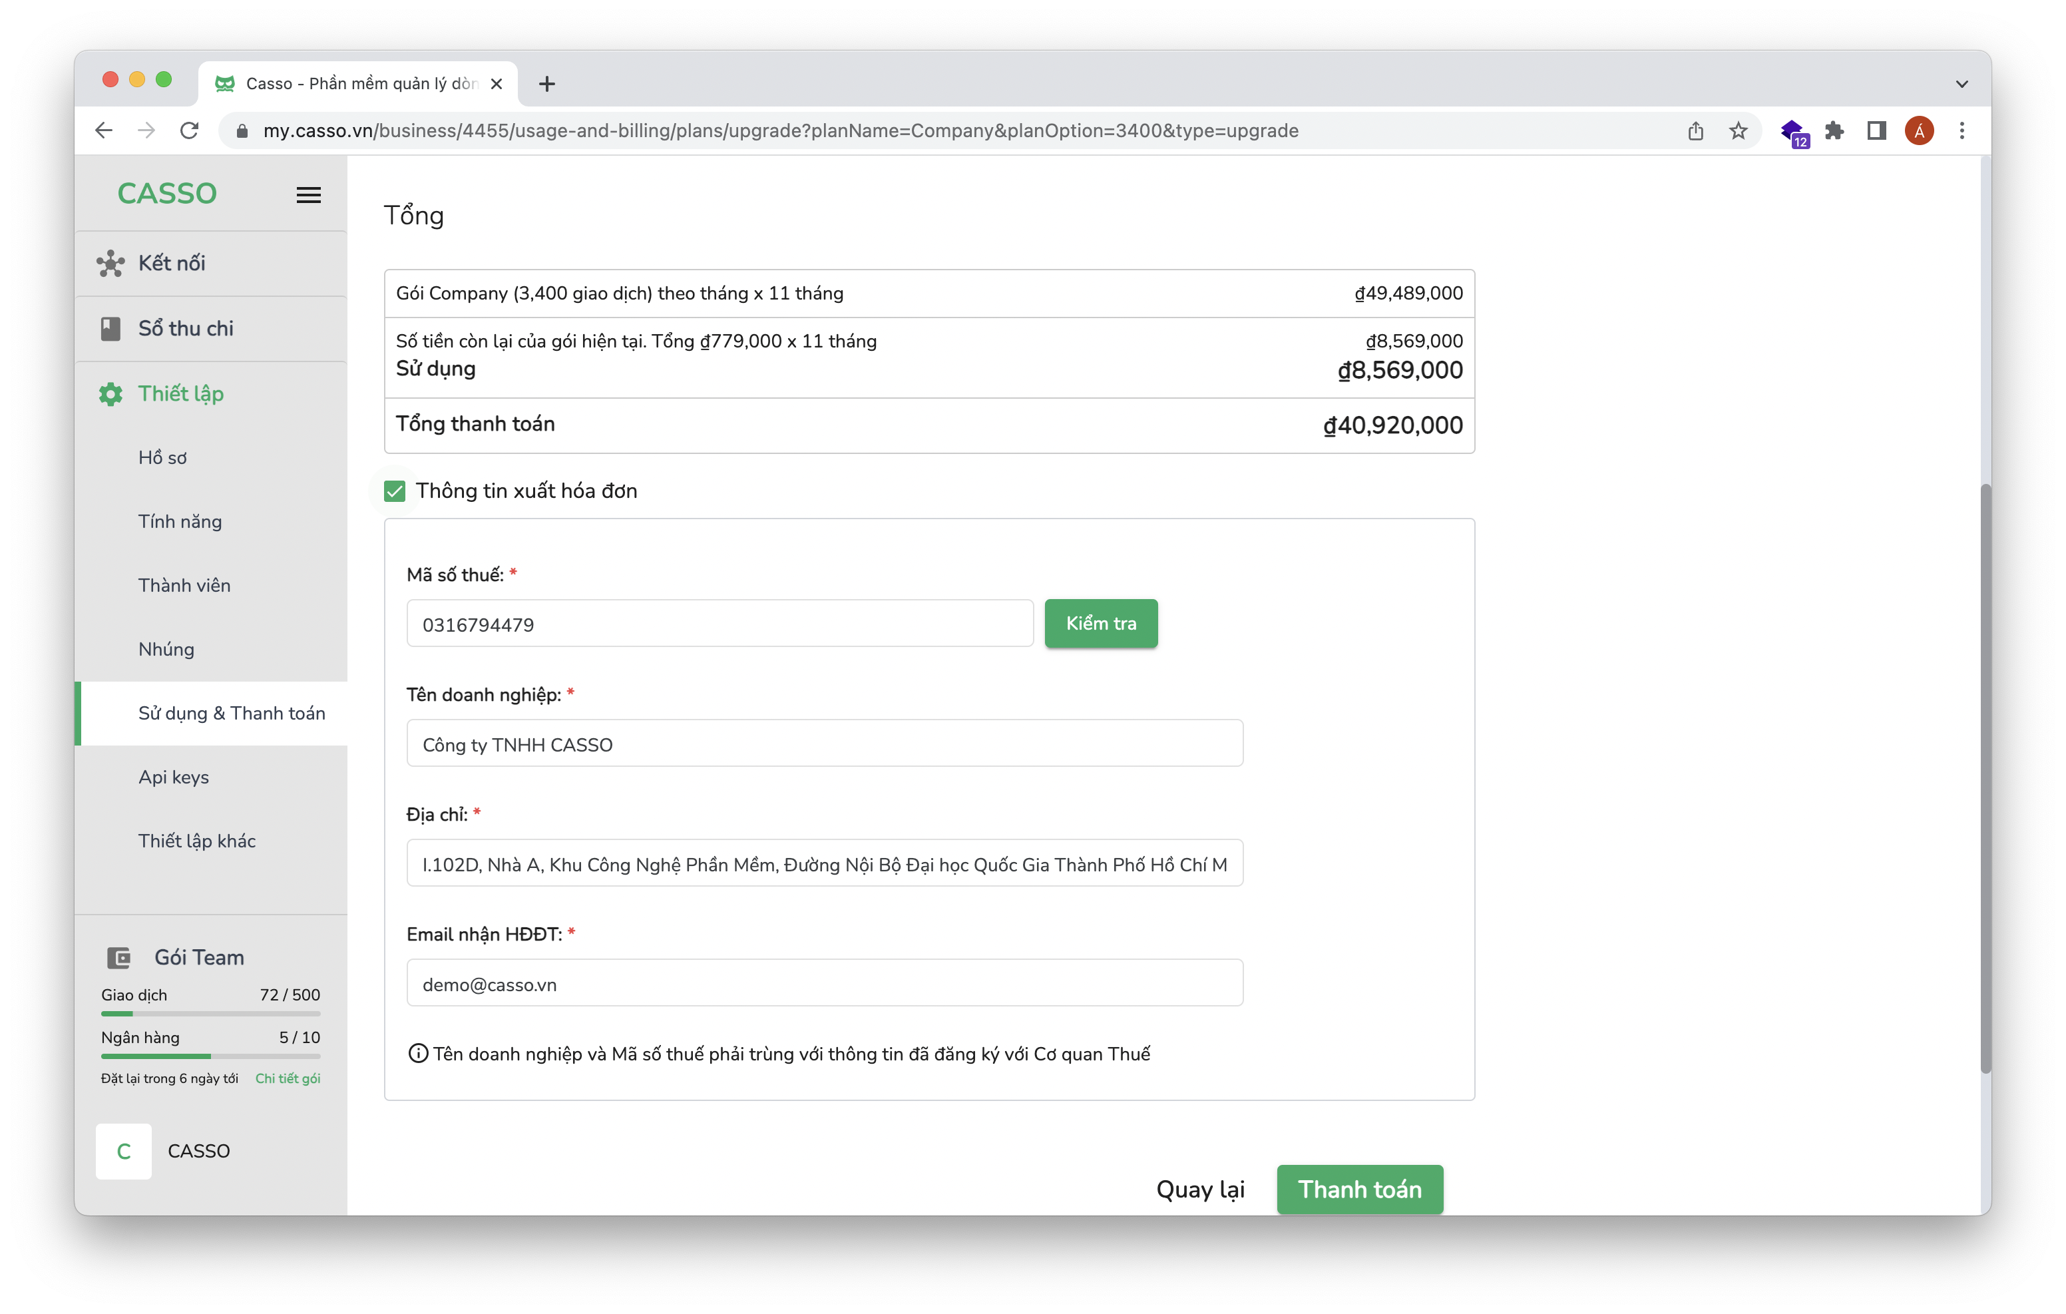Viewport: 2066px width, 1314px height.
Task: Click the Thanh toán payment button
Action: [x=1359, y=1189]
